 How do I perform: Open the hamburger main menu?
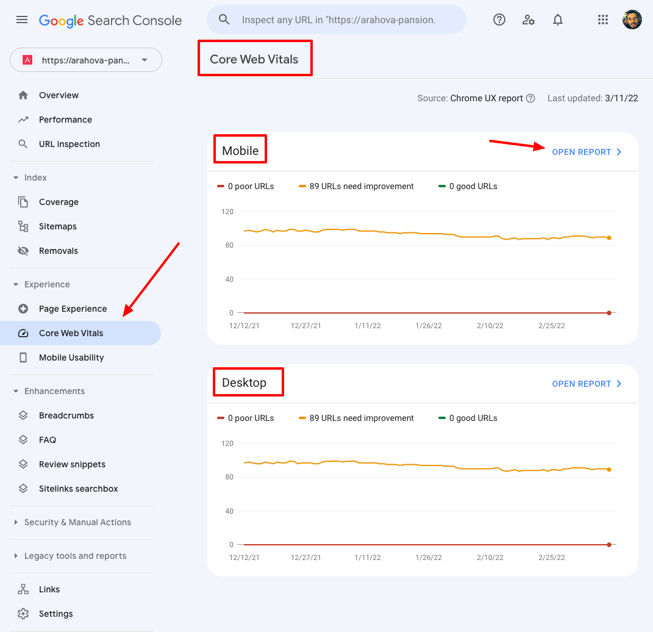coord(22,20)
